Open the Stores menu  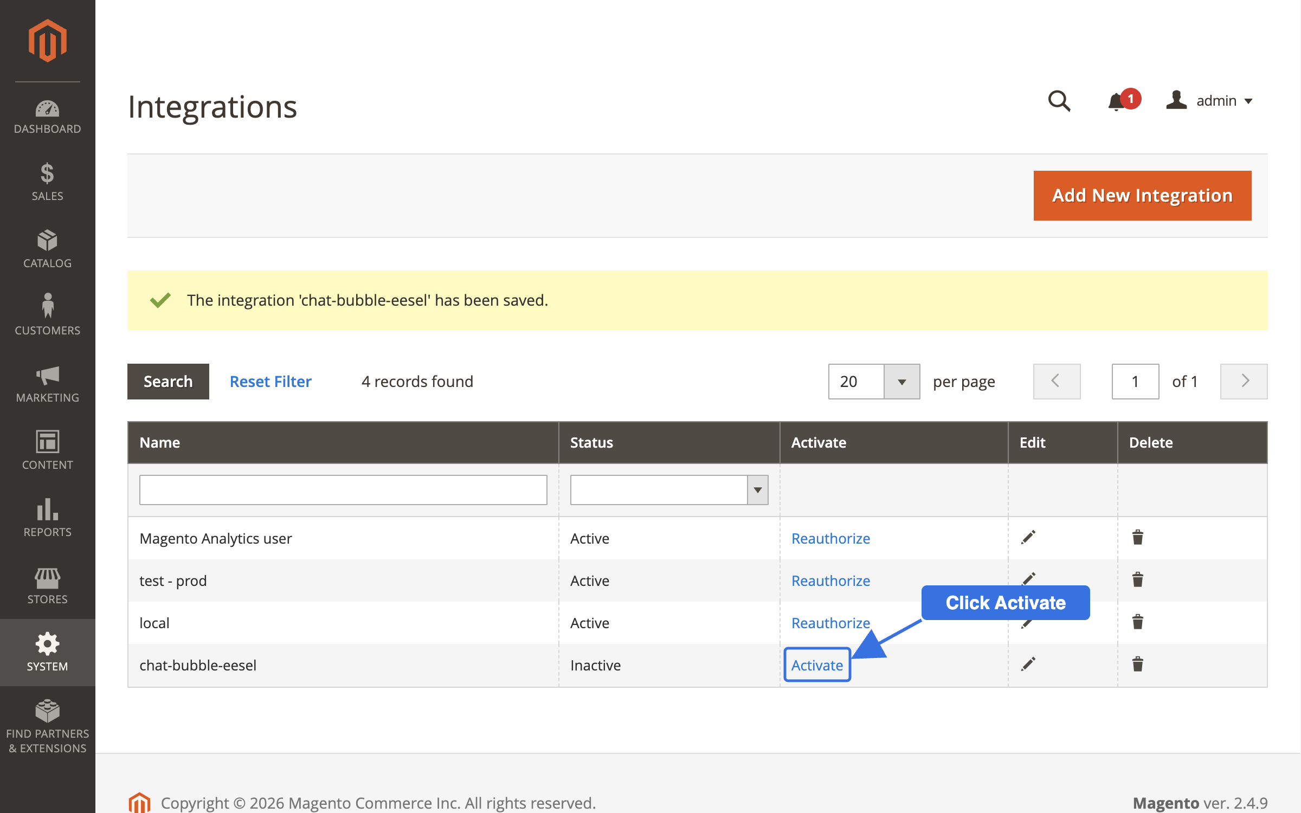(48, 585)
